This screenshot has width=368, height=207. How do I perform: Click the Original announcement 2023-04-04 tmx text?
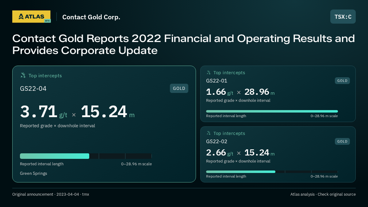(x=51, y=194)
